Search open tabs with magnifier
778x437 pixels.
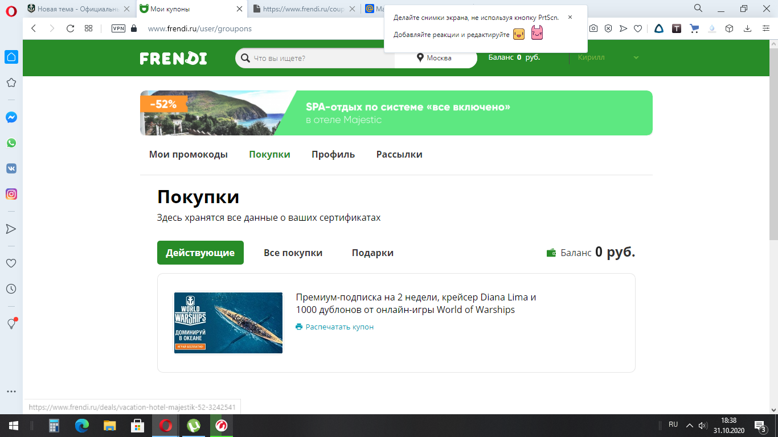pyautogui.click(x=698, y=8)
